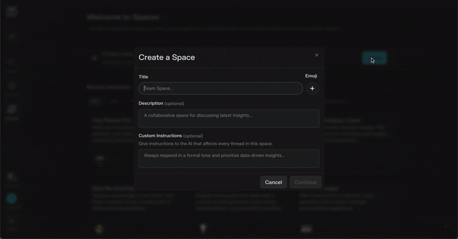Click into the Description text area
458x239 pixels.
[228, 118]
